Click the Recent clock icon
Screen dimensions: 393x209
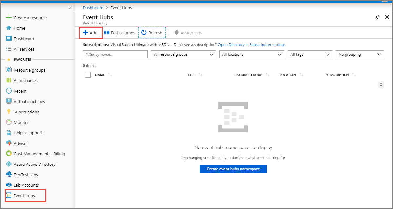[9, 91]
